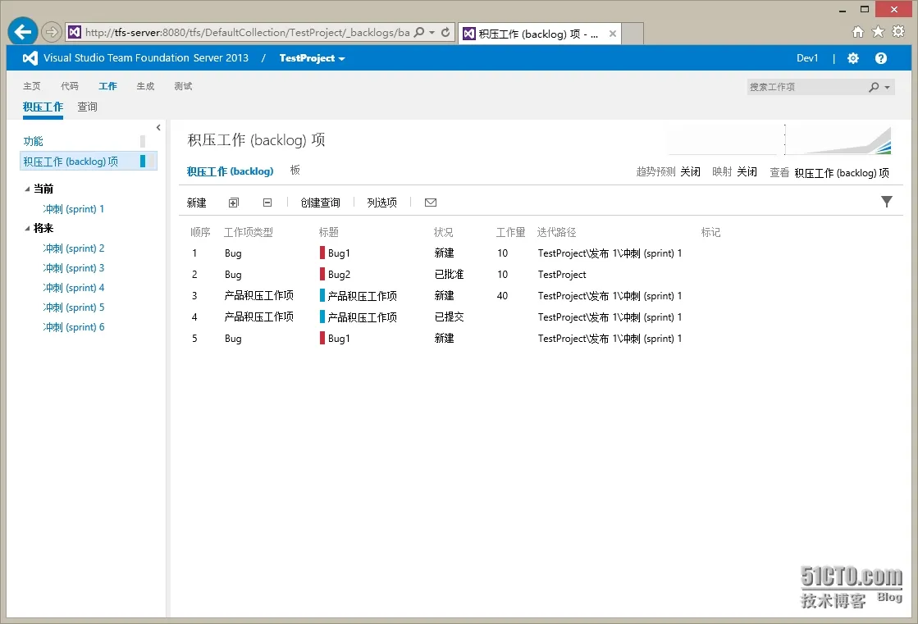Switch to the 查询 sub-tab

87,107
